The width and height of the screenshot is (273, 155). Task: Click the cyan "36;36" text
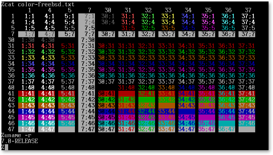[227, 76]
